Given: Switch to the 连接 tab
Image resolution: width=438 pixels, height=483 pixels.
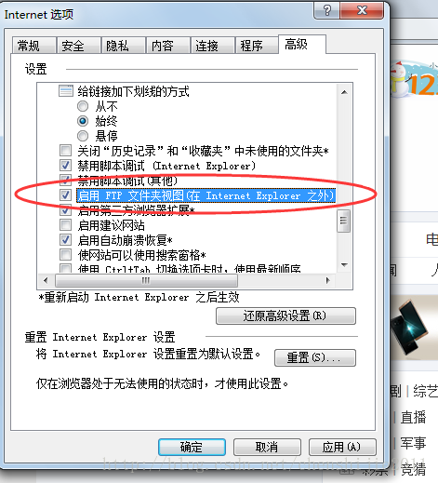Looking at the screenshot, I should [213, 46].
